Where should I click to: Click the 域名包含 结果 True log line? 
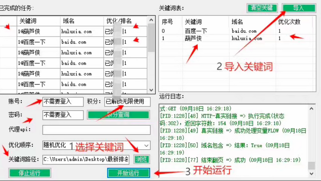(x=225, y=149)
